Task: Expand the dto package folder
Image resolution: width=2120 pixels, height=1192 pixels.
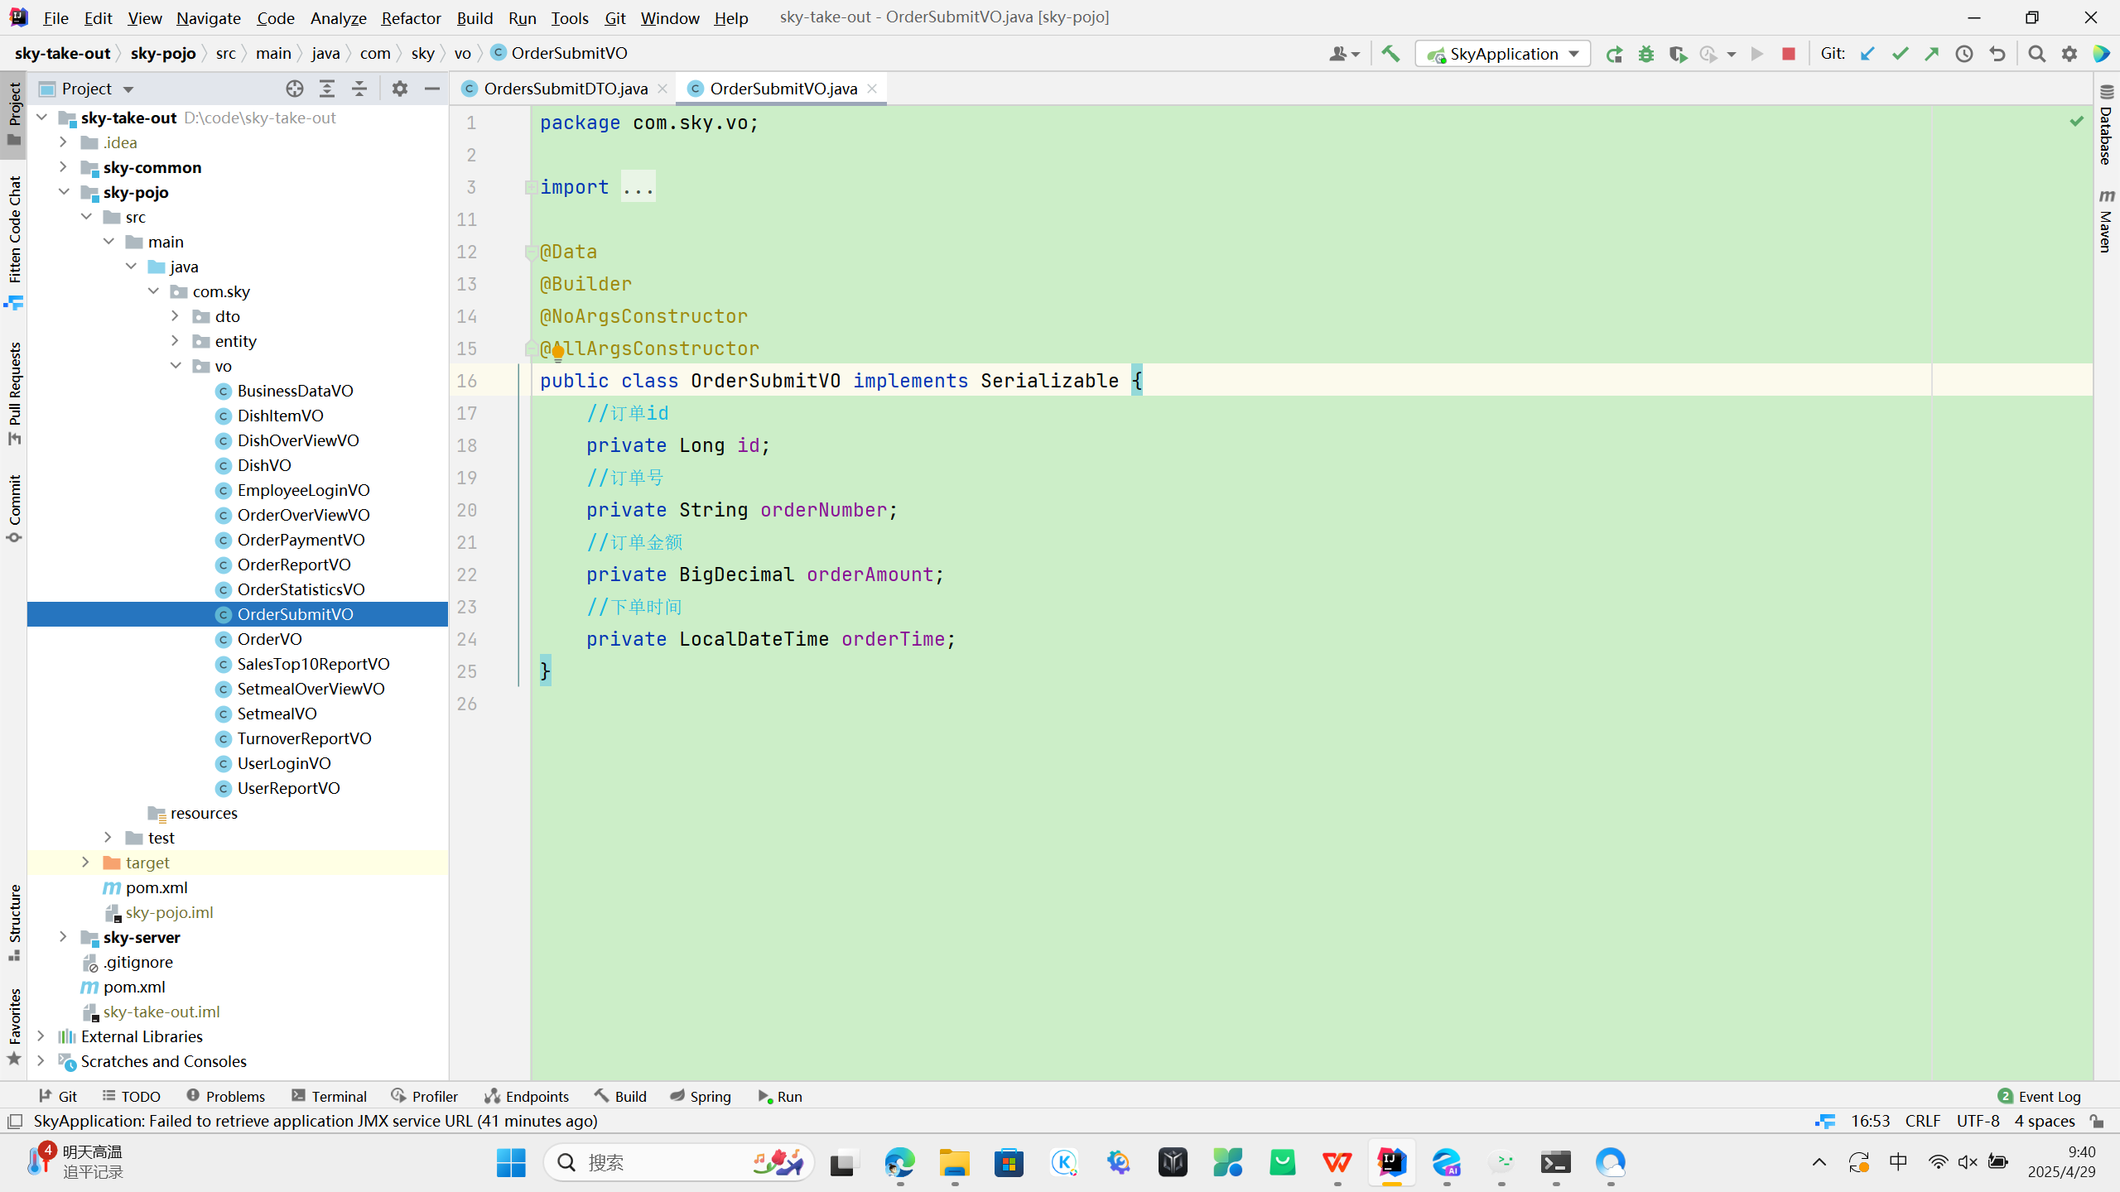Action: click(x=175, y=316)
